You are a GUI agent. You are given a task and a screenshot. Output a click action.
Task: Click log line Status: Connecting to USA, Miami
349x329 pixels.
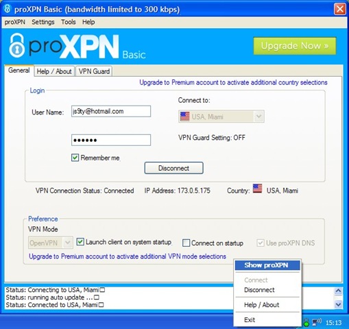[x=56, y=290]
